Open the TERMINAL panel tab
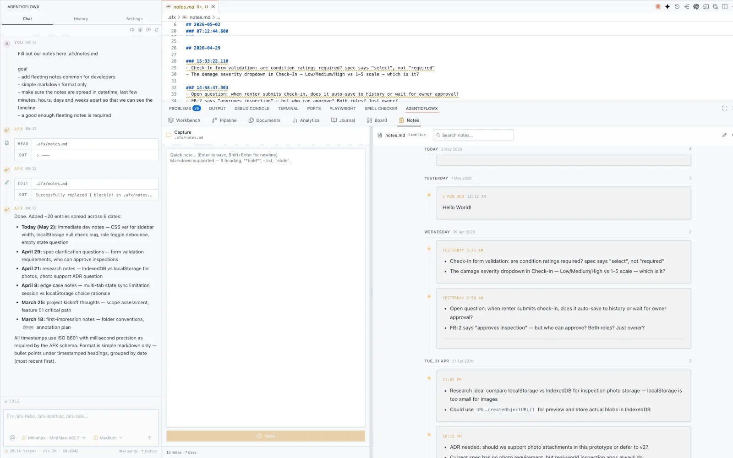 [288, 109]
